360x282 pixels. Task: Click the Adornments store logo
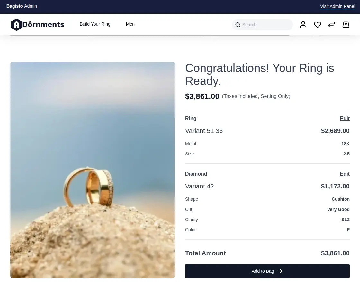coord(38,25)
